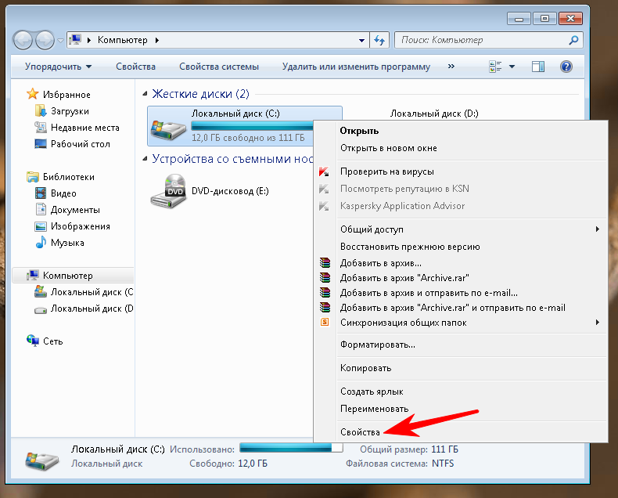This screenshot has height=498, width=618.
Task: Click Локальный диск (C:) usage bar
Action: [252, 126]
